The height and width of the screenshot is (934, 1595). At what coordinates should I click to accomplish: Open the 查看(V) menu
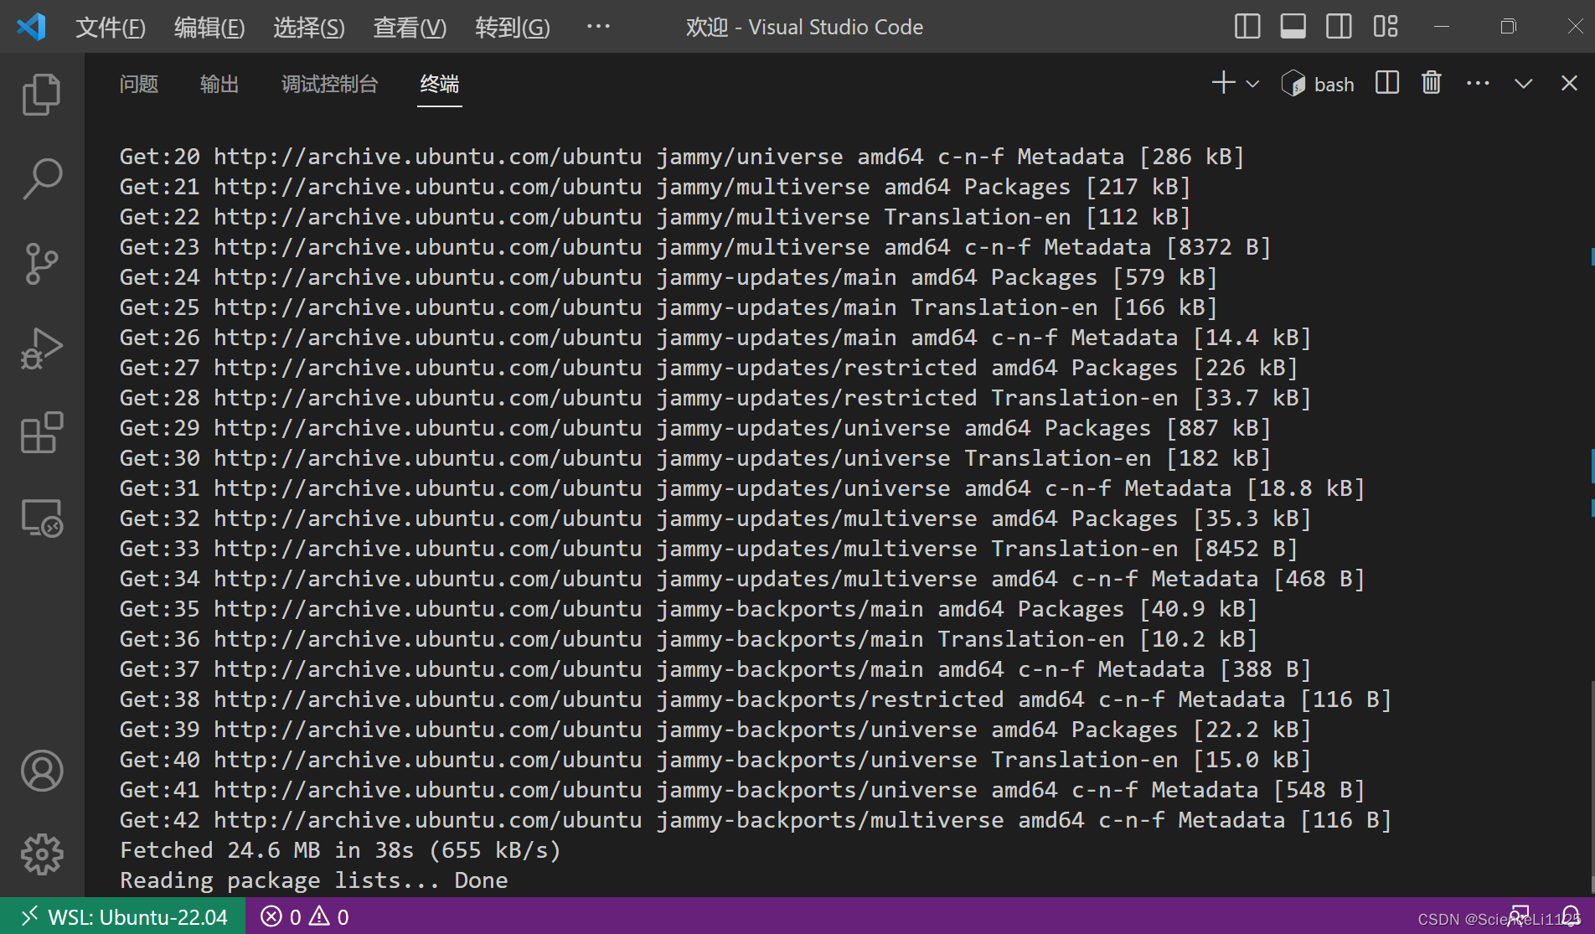pos(410,28)
